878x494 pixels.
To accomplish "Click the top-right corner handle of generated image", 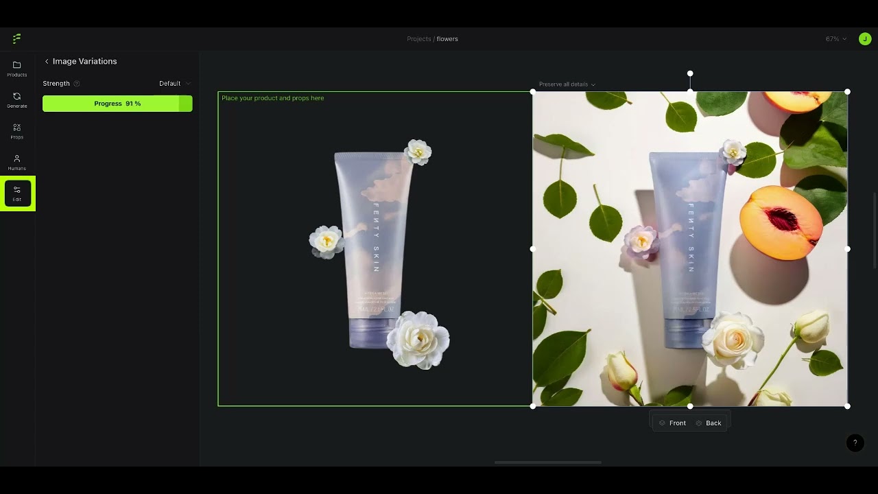I will pos(847,91).
